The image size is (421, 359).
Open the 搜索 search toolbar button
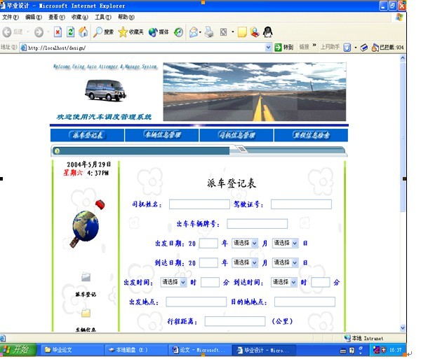104,32
